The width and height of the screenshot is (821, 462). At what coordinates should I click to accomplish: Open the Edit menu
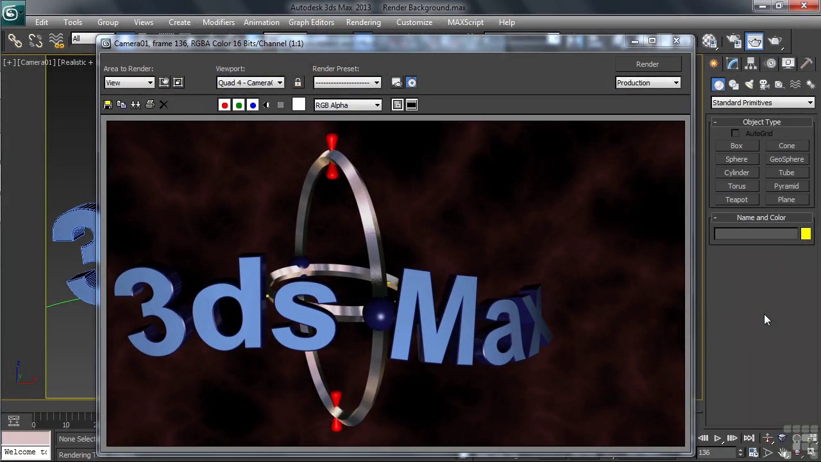(x=42, y=22)
